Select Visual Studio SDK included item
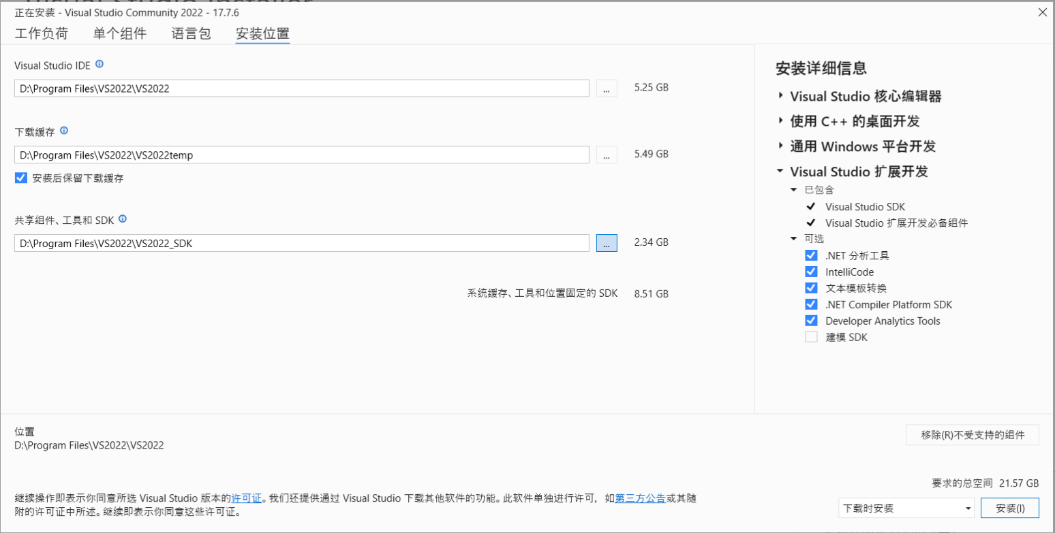Viewport: 1055px width, 533px height. (865, 206)
